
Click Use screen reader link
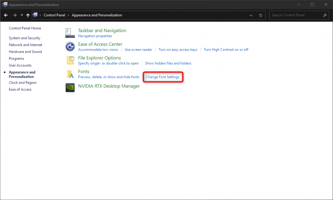pyautogui.click(x=138, y=49)
